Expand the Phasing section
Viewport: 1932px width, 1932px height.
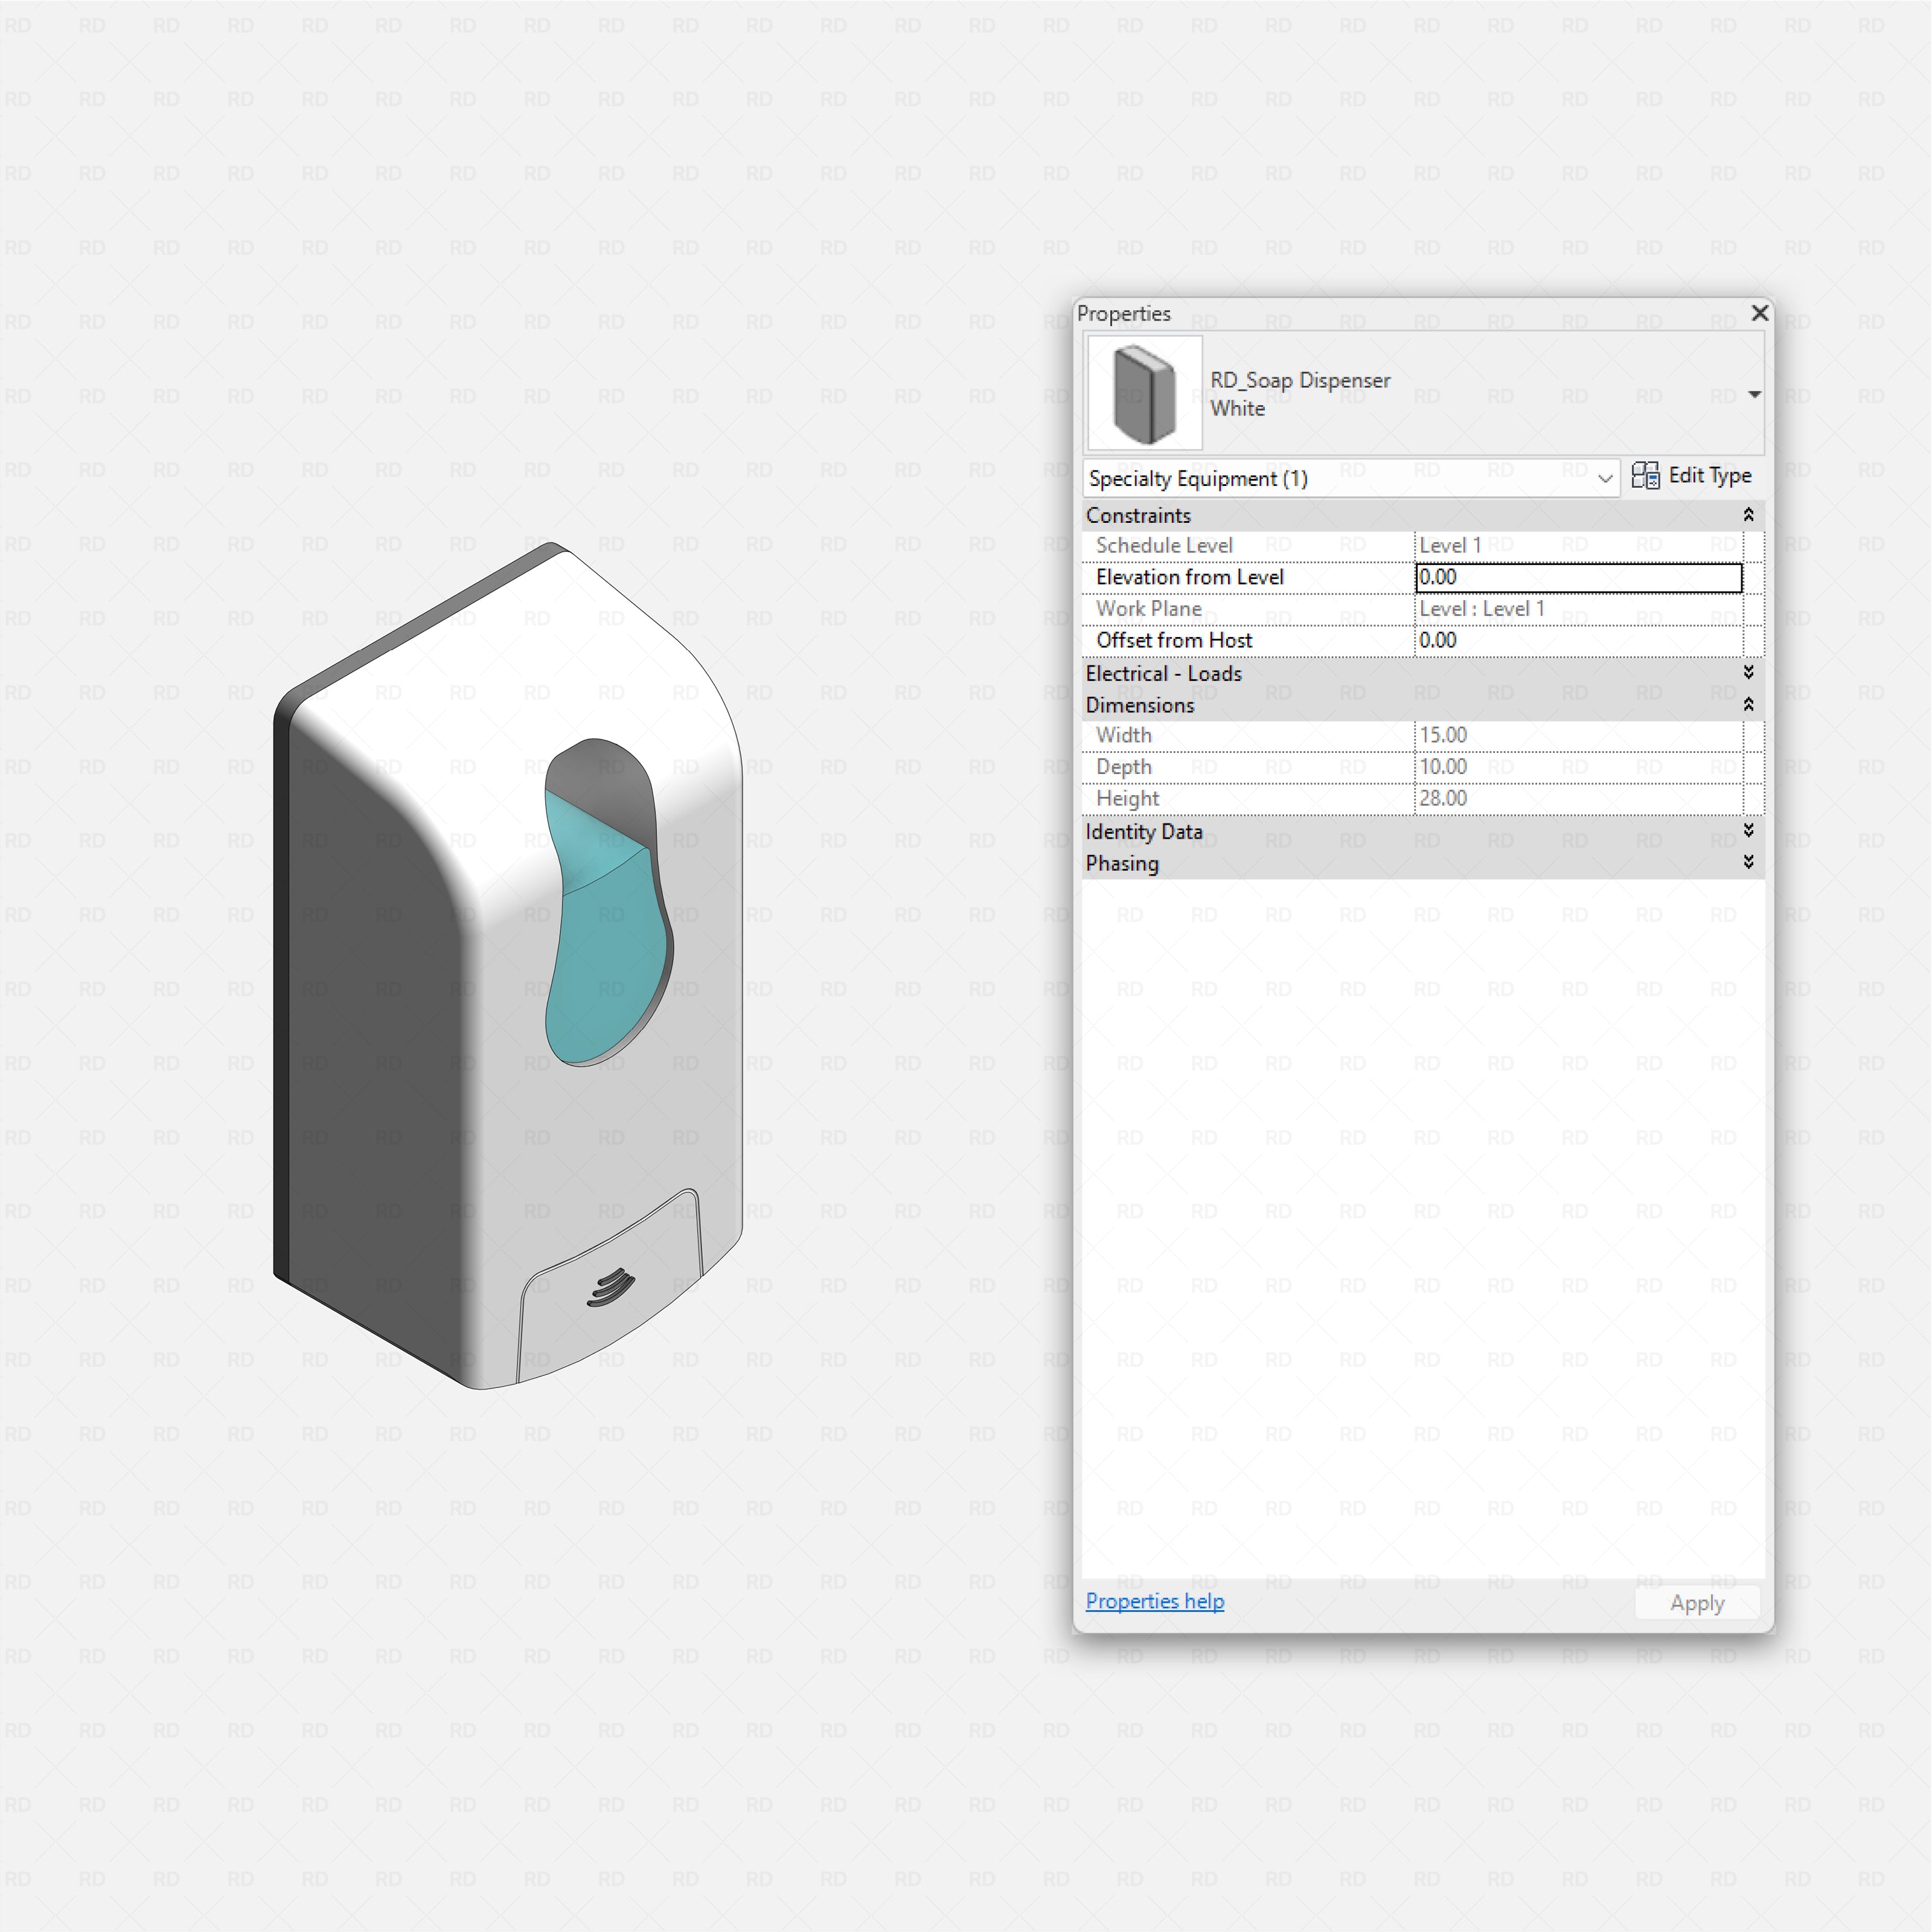pyautogui.click(x=1749, y=862)
